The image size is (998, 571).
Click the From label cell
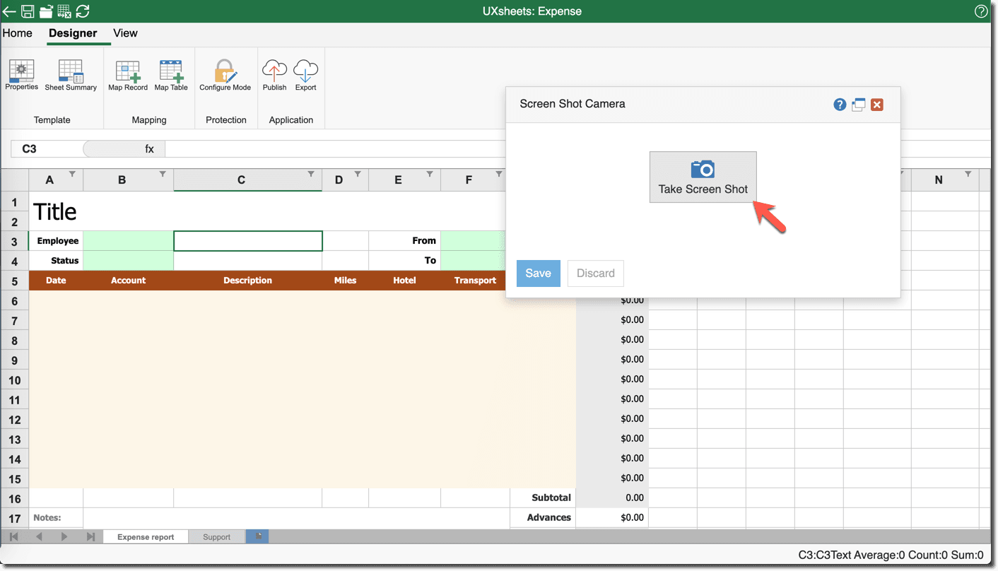(x=404, y=241)
